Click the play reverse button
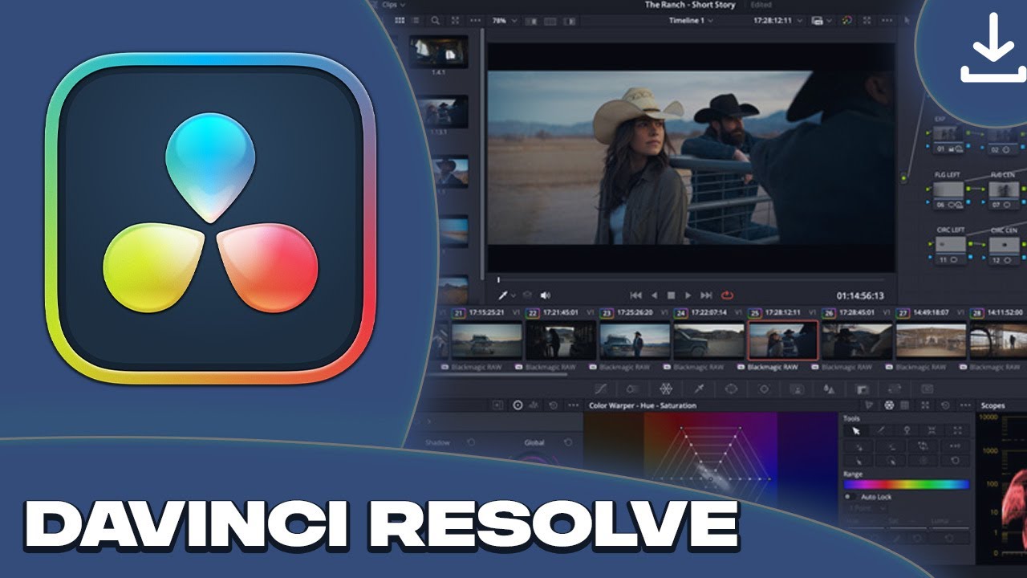 pyautogui.click(x=655, y=295)
